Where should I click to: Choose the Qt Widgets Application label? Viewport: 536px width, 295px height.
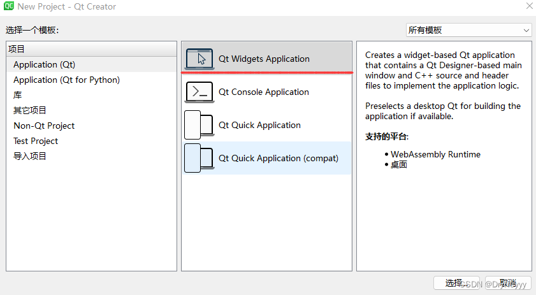pos(264,59)
